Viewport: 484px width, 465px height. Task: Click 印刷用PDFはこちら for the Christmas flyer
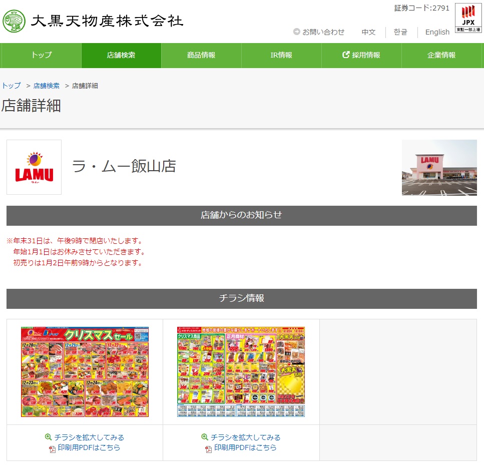click(x=89, y=447)
